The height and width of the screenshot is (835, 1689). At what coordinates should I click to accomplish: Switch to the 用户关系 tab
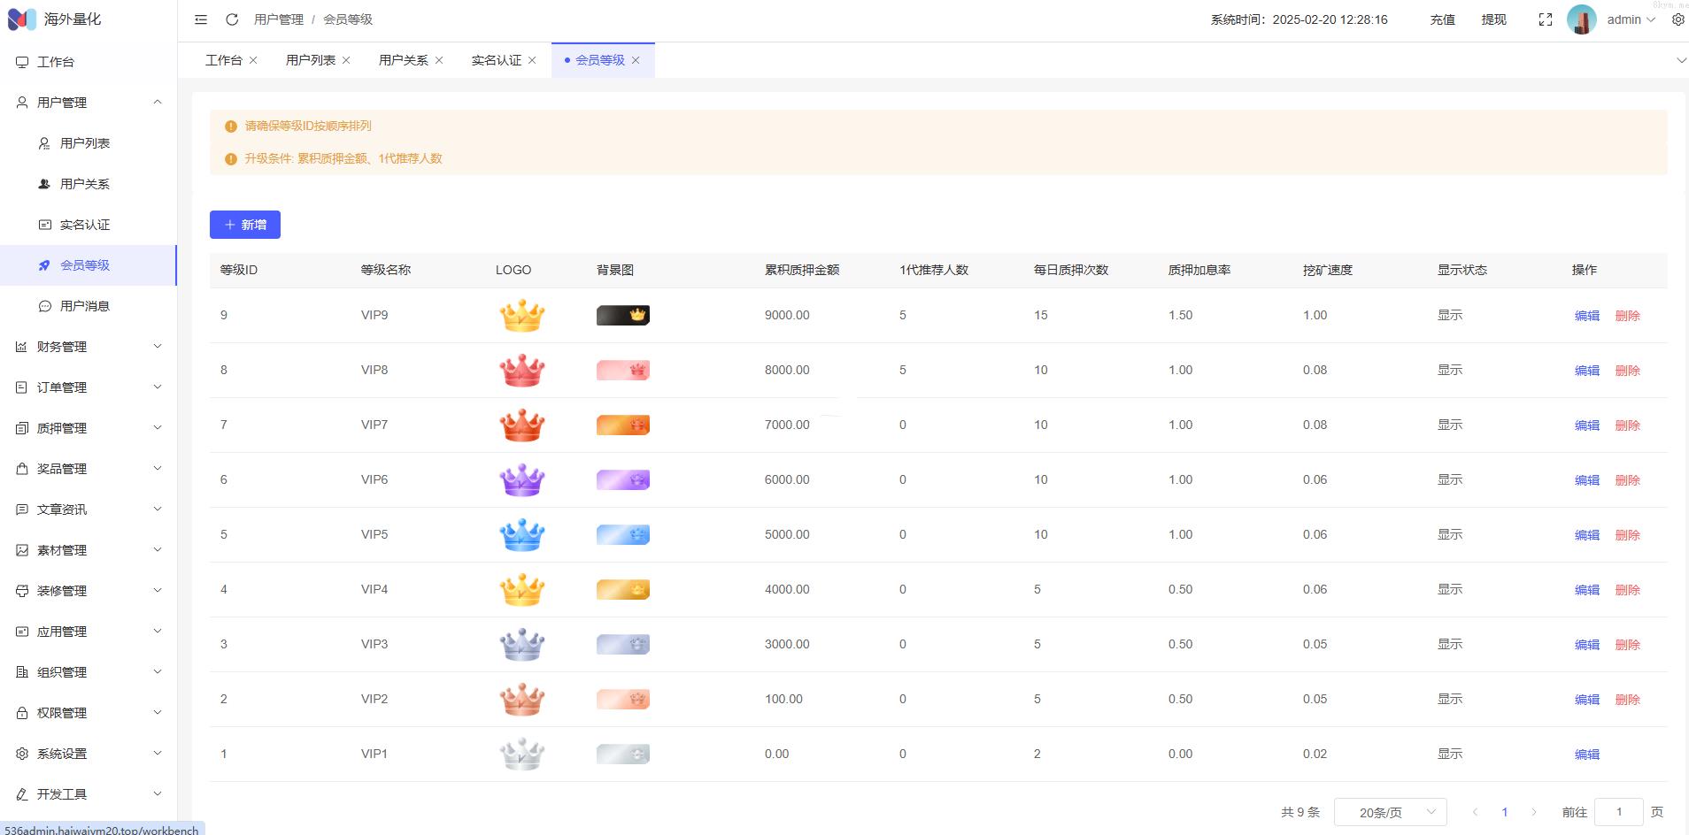click(x=403, y=60)
